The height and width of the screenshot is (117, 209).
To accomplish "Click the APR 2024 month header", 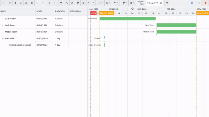I will (171, 9).
